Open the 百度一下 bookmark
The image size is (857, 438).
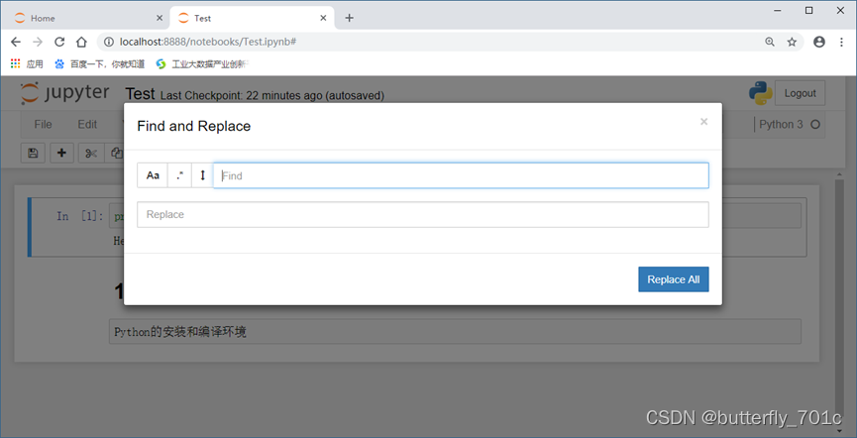pyautogui.click(x=100, y=64)
